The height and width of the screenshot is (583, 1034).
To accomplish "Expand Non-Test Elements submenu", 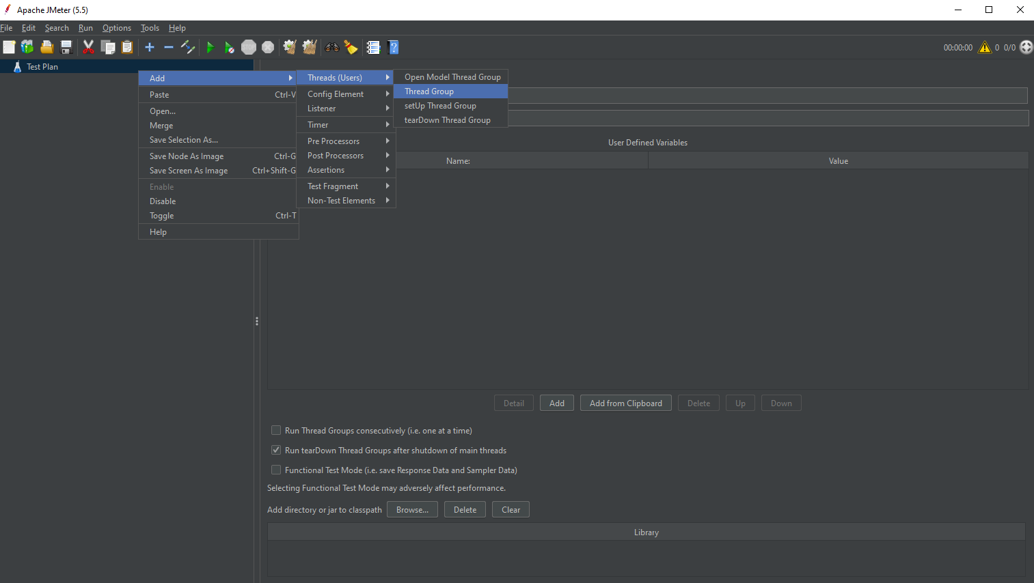I will coord(346,201).
